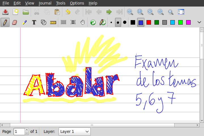Select the medium pen thickness

118,22
